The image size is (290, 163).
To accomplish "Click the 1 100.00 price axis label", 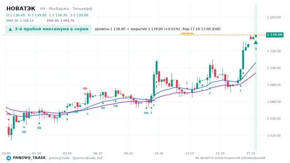I will tap(274, 68).
